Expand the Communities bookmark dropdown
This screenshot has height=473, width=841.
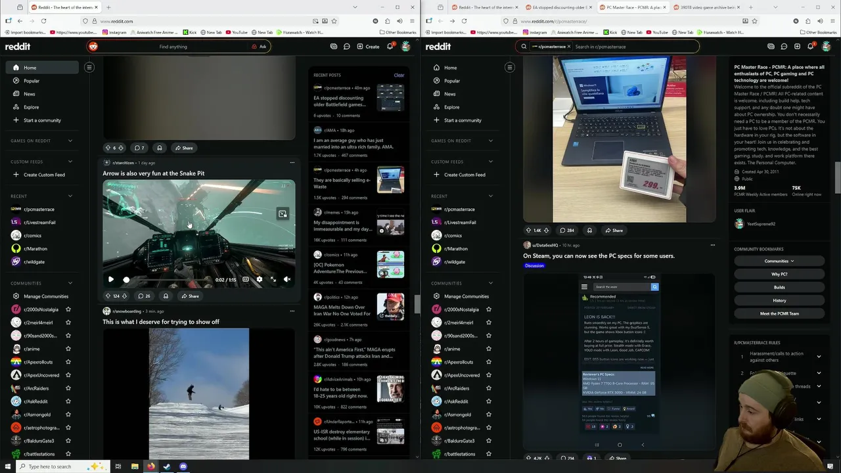click(779, 261)
